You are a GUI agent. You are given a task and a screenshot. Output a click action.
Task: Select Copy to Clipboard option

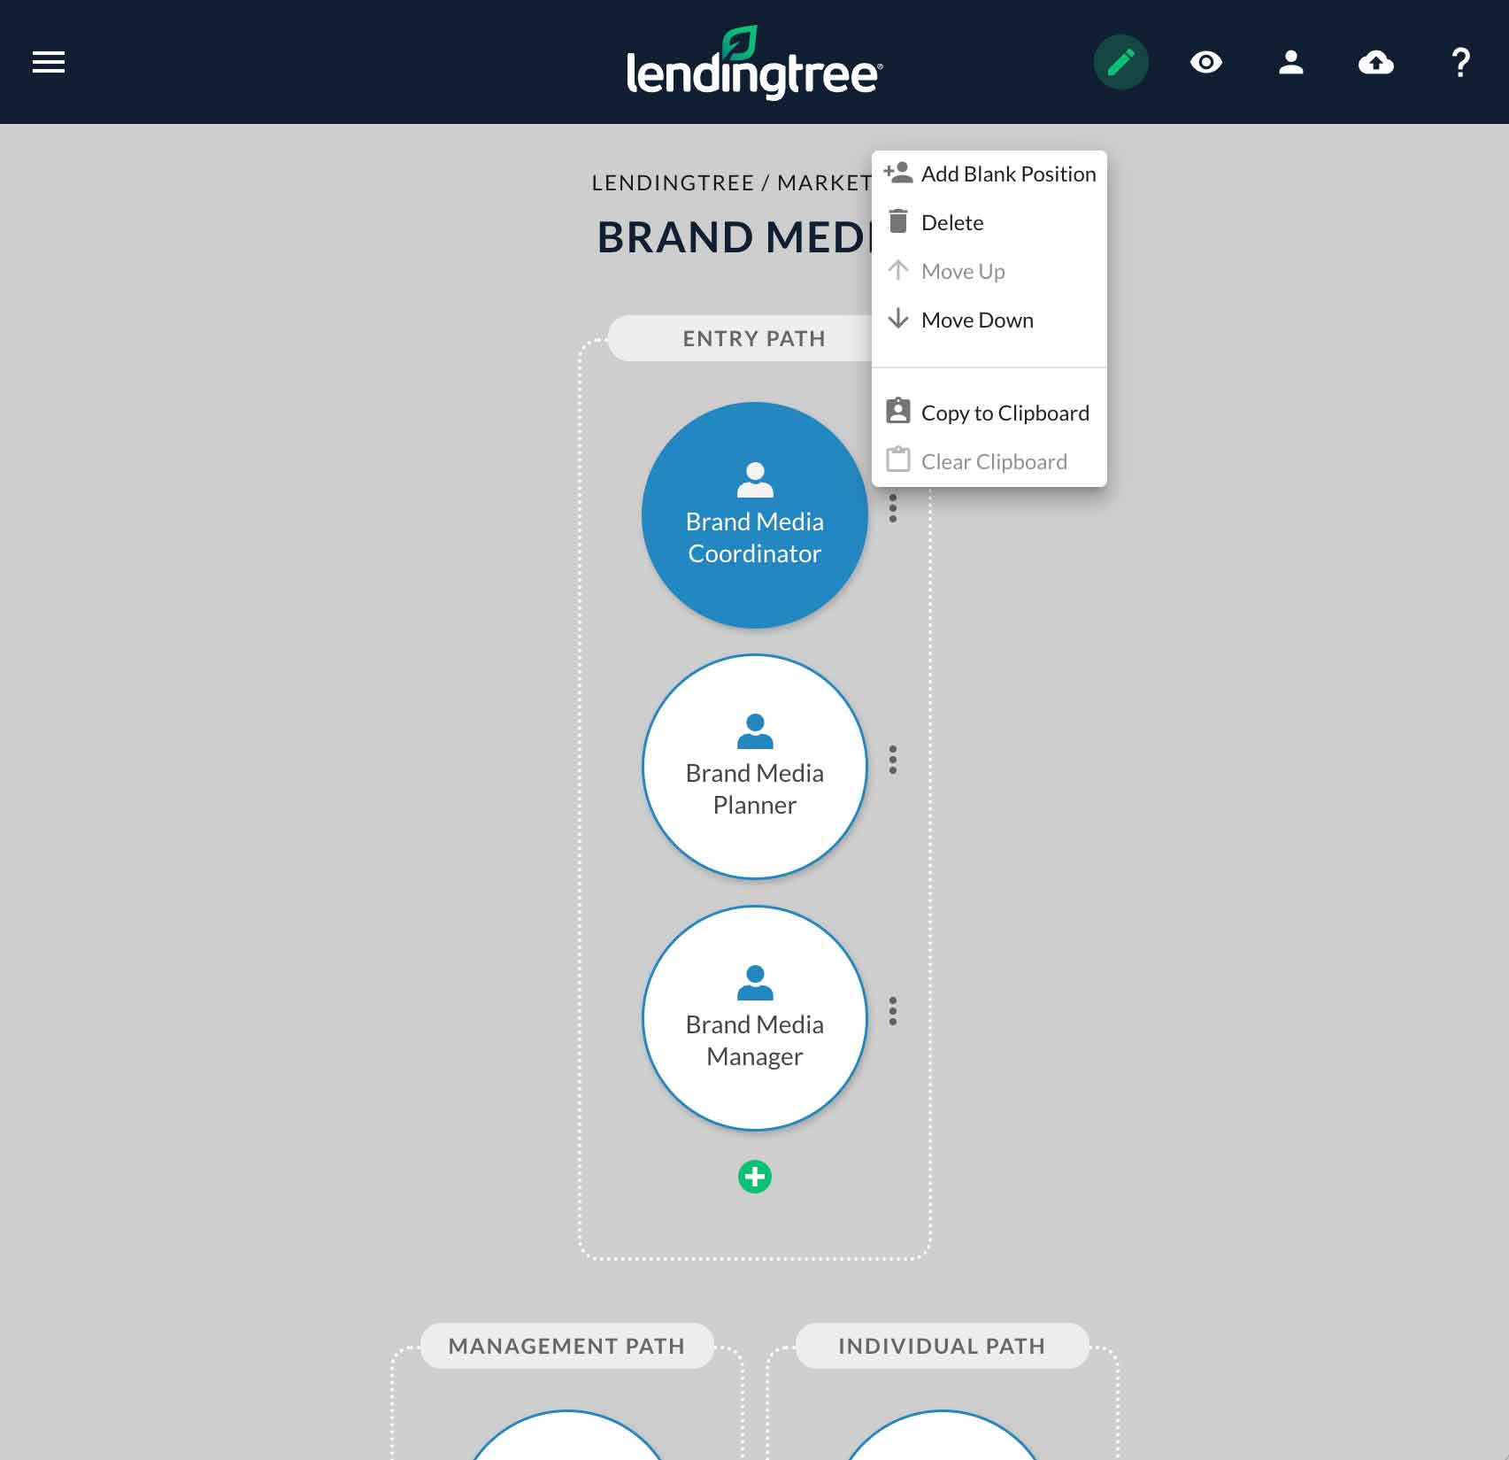[1005, 412]
